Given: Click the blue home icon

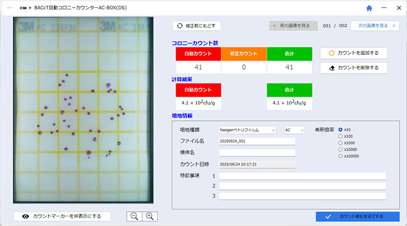Looking at the screenshot, I should pos(369,8).
